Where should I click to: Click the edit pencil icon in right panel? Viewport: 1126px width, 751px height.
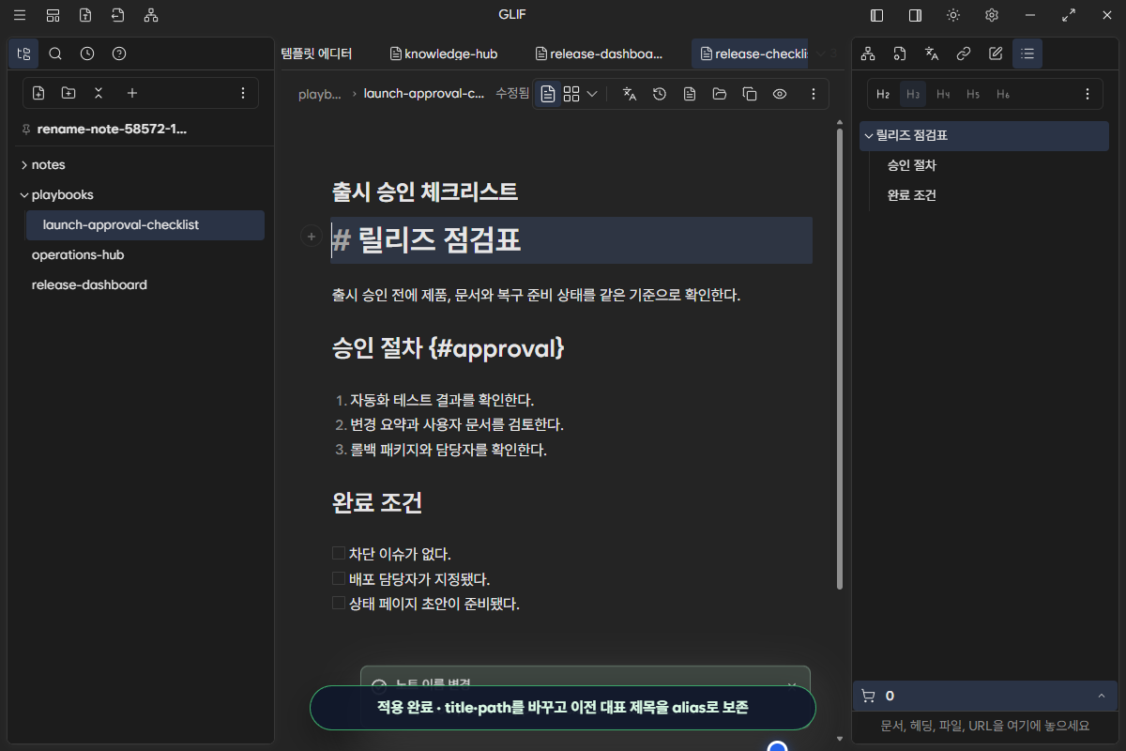(x=996, y=54)
